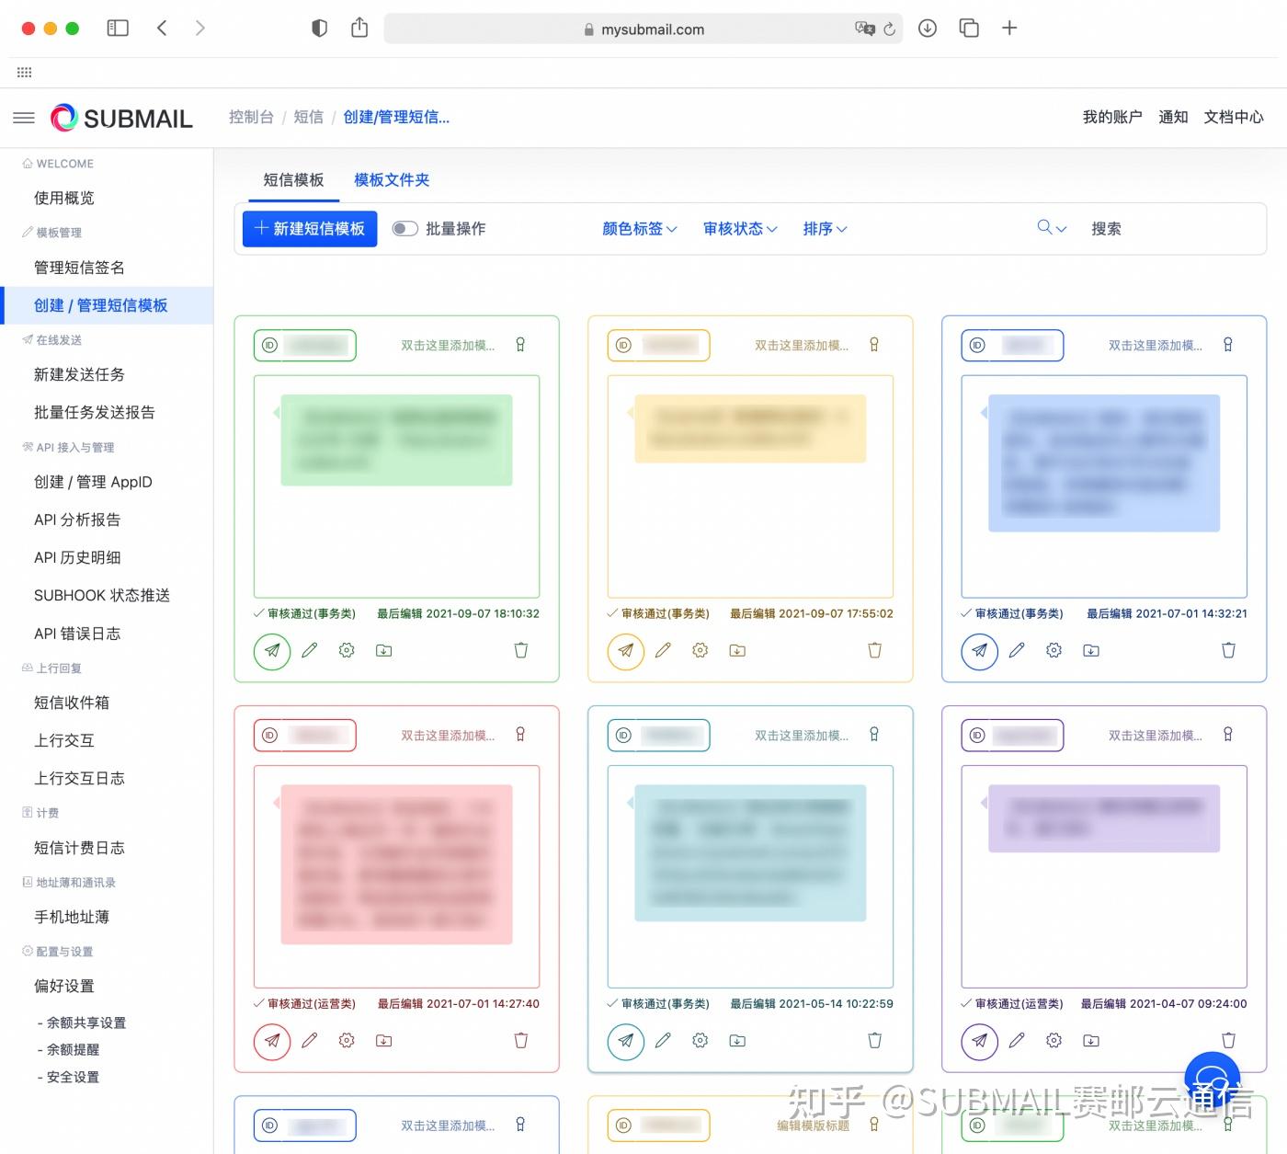The image size is (1287, 1154).
Task: Click the 新建短信模板 button
Action: [x=310, y=229]
